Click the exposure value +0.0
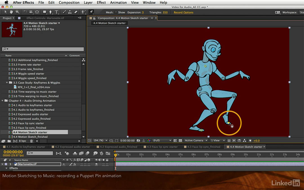The width and height of the screenshot is (304, 190). pyautogui.click(x=256, y=140)
